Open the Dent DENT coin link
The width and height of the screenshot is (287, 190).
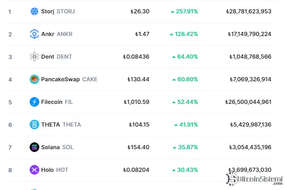point(56,57)
